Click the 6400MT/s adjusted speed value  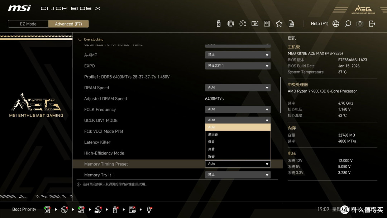click(x=214, y=99)
